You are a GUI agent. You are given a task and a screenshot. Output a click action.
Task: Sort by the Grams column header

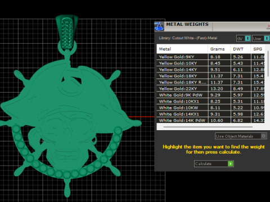coord(219,49)
